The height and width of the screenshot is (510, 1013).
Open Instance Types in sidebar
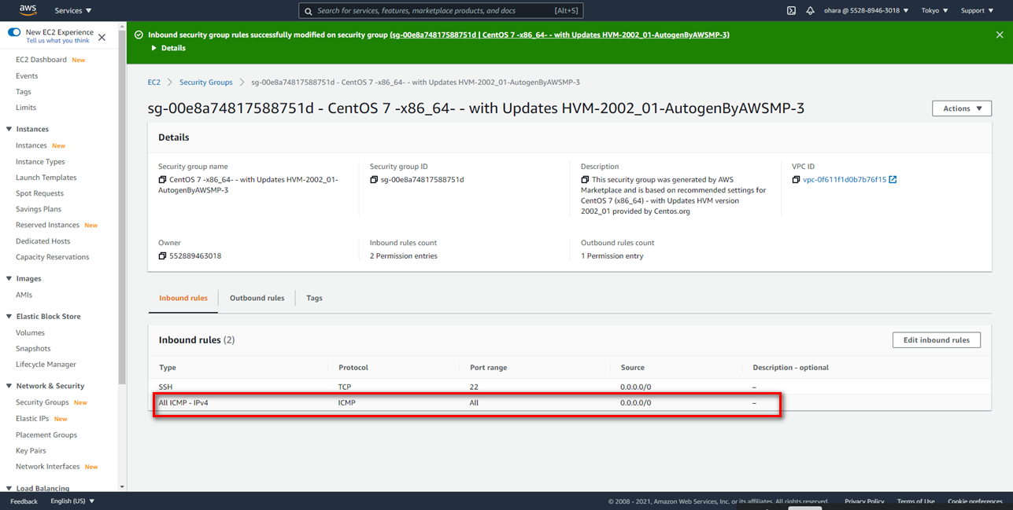pos(40,162)
